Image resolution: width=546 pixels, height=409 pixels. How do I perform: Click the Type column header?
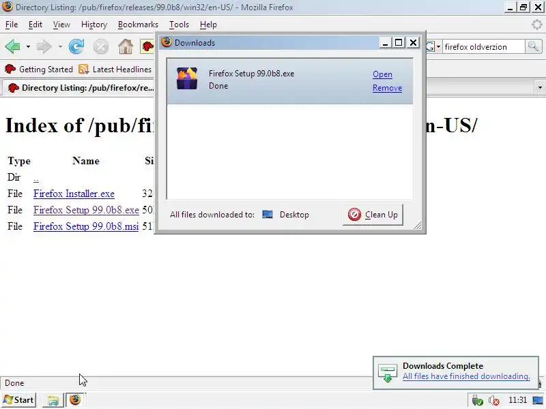pos(19,161)
